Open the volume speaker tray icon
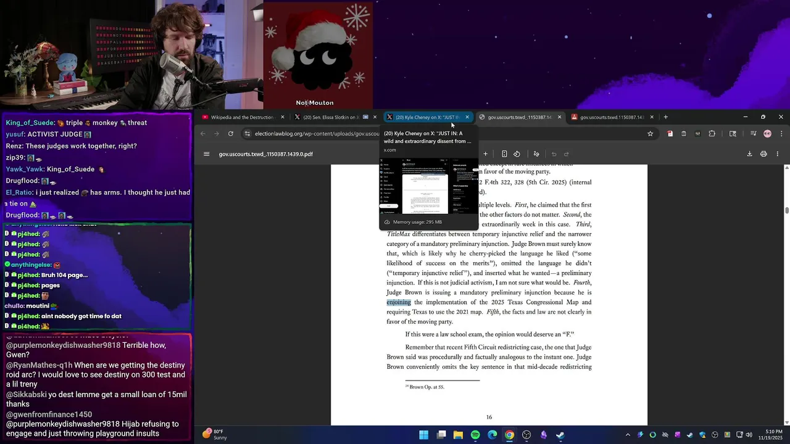This screenshot has height=444, width=790. 749,435
